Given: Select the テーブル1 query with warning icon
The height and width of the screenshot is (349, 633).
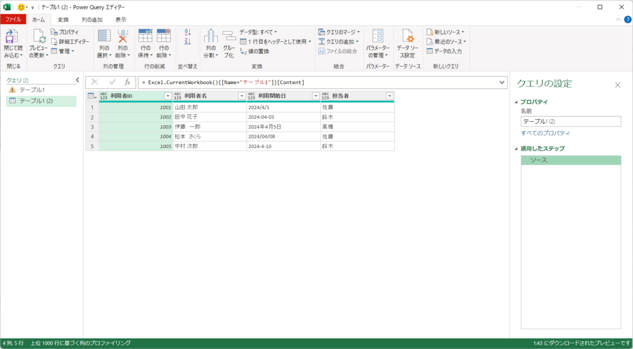Looking at the screenshot, I should point(42,90).
